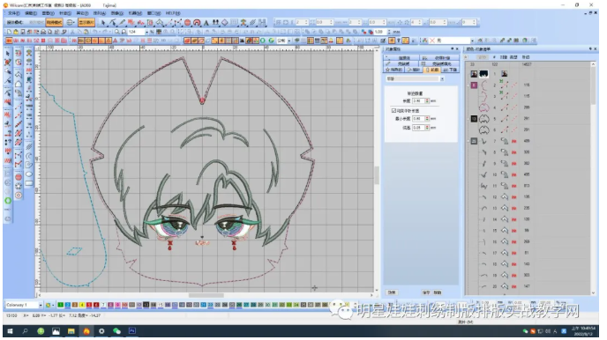This screenshot has height=340, width=607.
Task: Click the two-people figures icon in toolbar
Action: (215, 23)
